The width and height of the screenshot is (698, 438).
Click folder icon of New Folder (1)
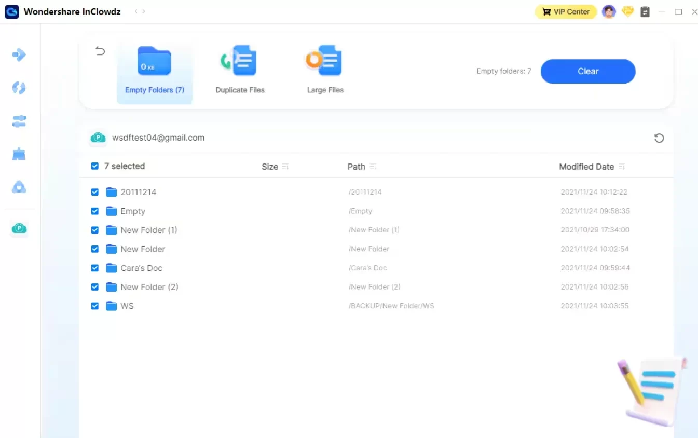(111, 230)
